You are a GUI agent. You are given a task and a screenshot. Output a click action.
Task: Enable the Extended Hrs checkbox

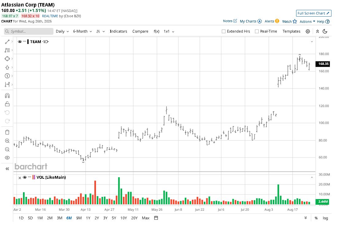click(x=224, y=31)
